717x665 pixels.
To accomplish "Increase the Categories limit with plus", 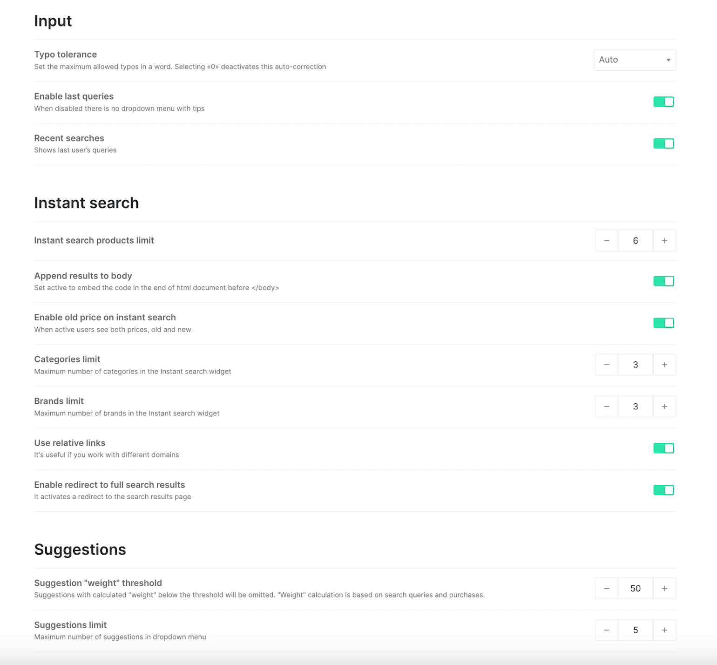I will click(x=664, y=365).
